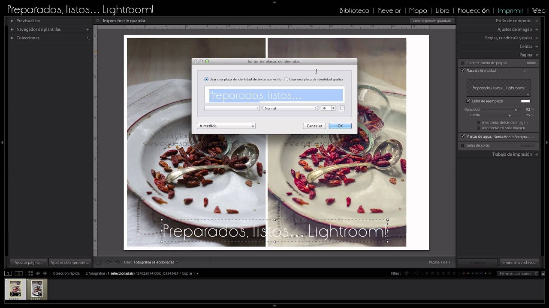The image size is (549, 308).
Task: Open Filtros desactivados filter dropdown
Action: [517, 273]
